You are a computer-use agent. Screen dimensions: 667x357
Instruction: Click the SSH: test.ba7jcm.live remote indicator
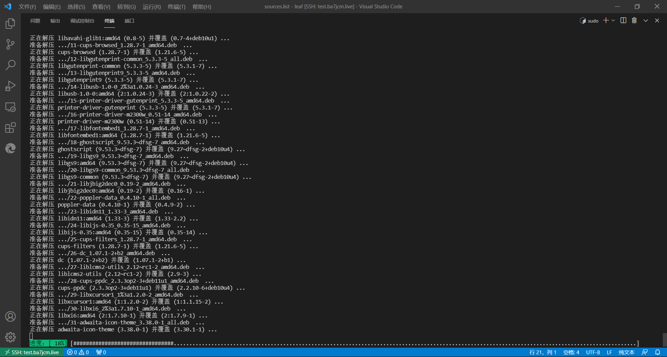(32, 352)
